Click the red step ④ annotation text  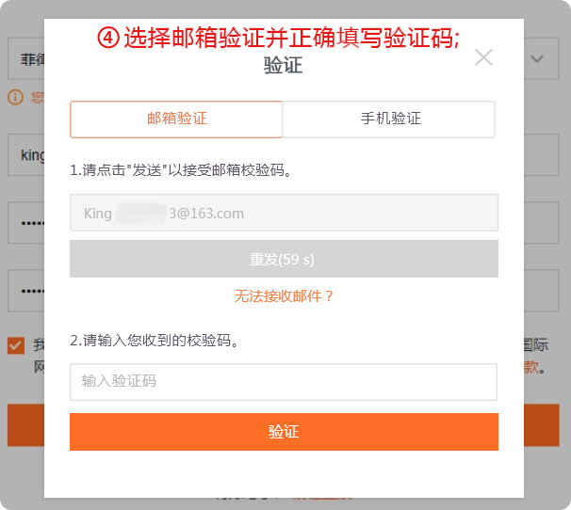[279, 38]
